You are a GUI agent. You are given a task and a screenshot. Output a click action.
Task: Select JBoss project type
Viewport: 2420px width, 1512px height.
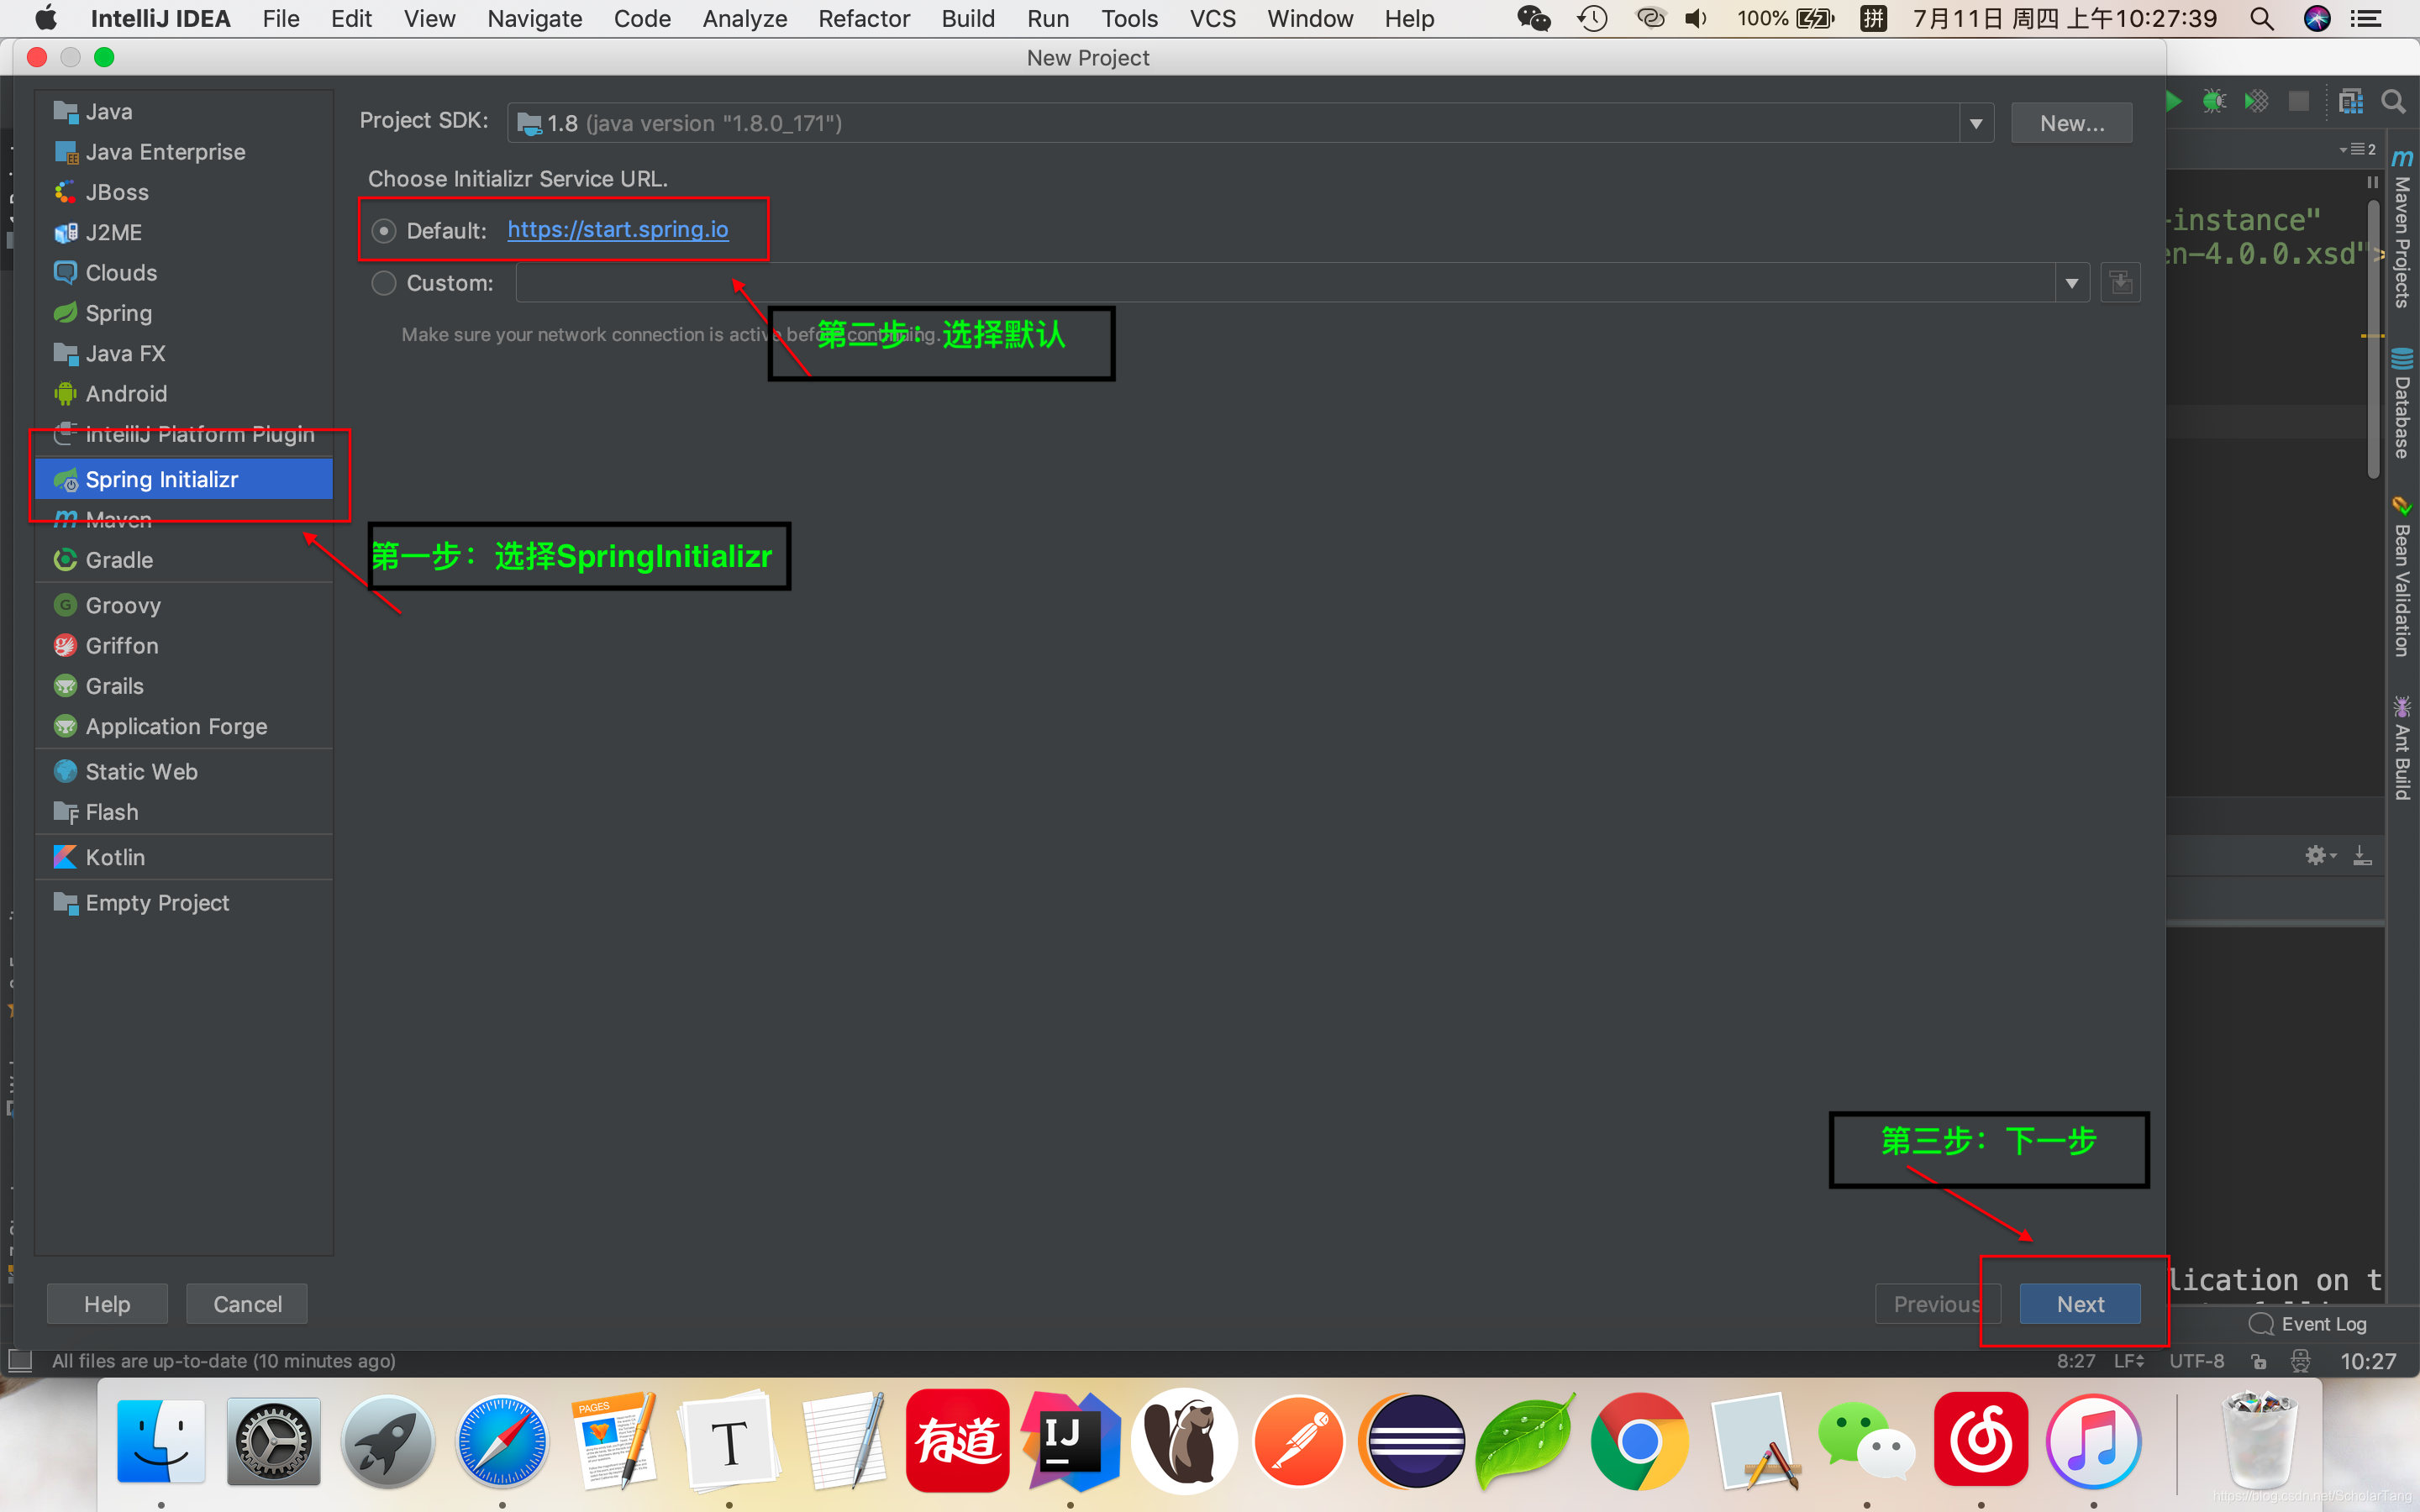[x=184, y=192]
